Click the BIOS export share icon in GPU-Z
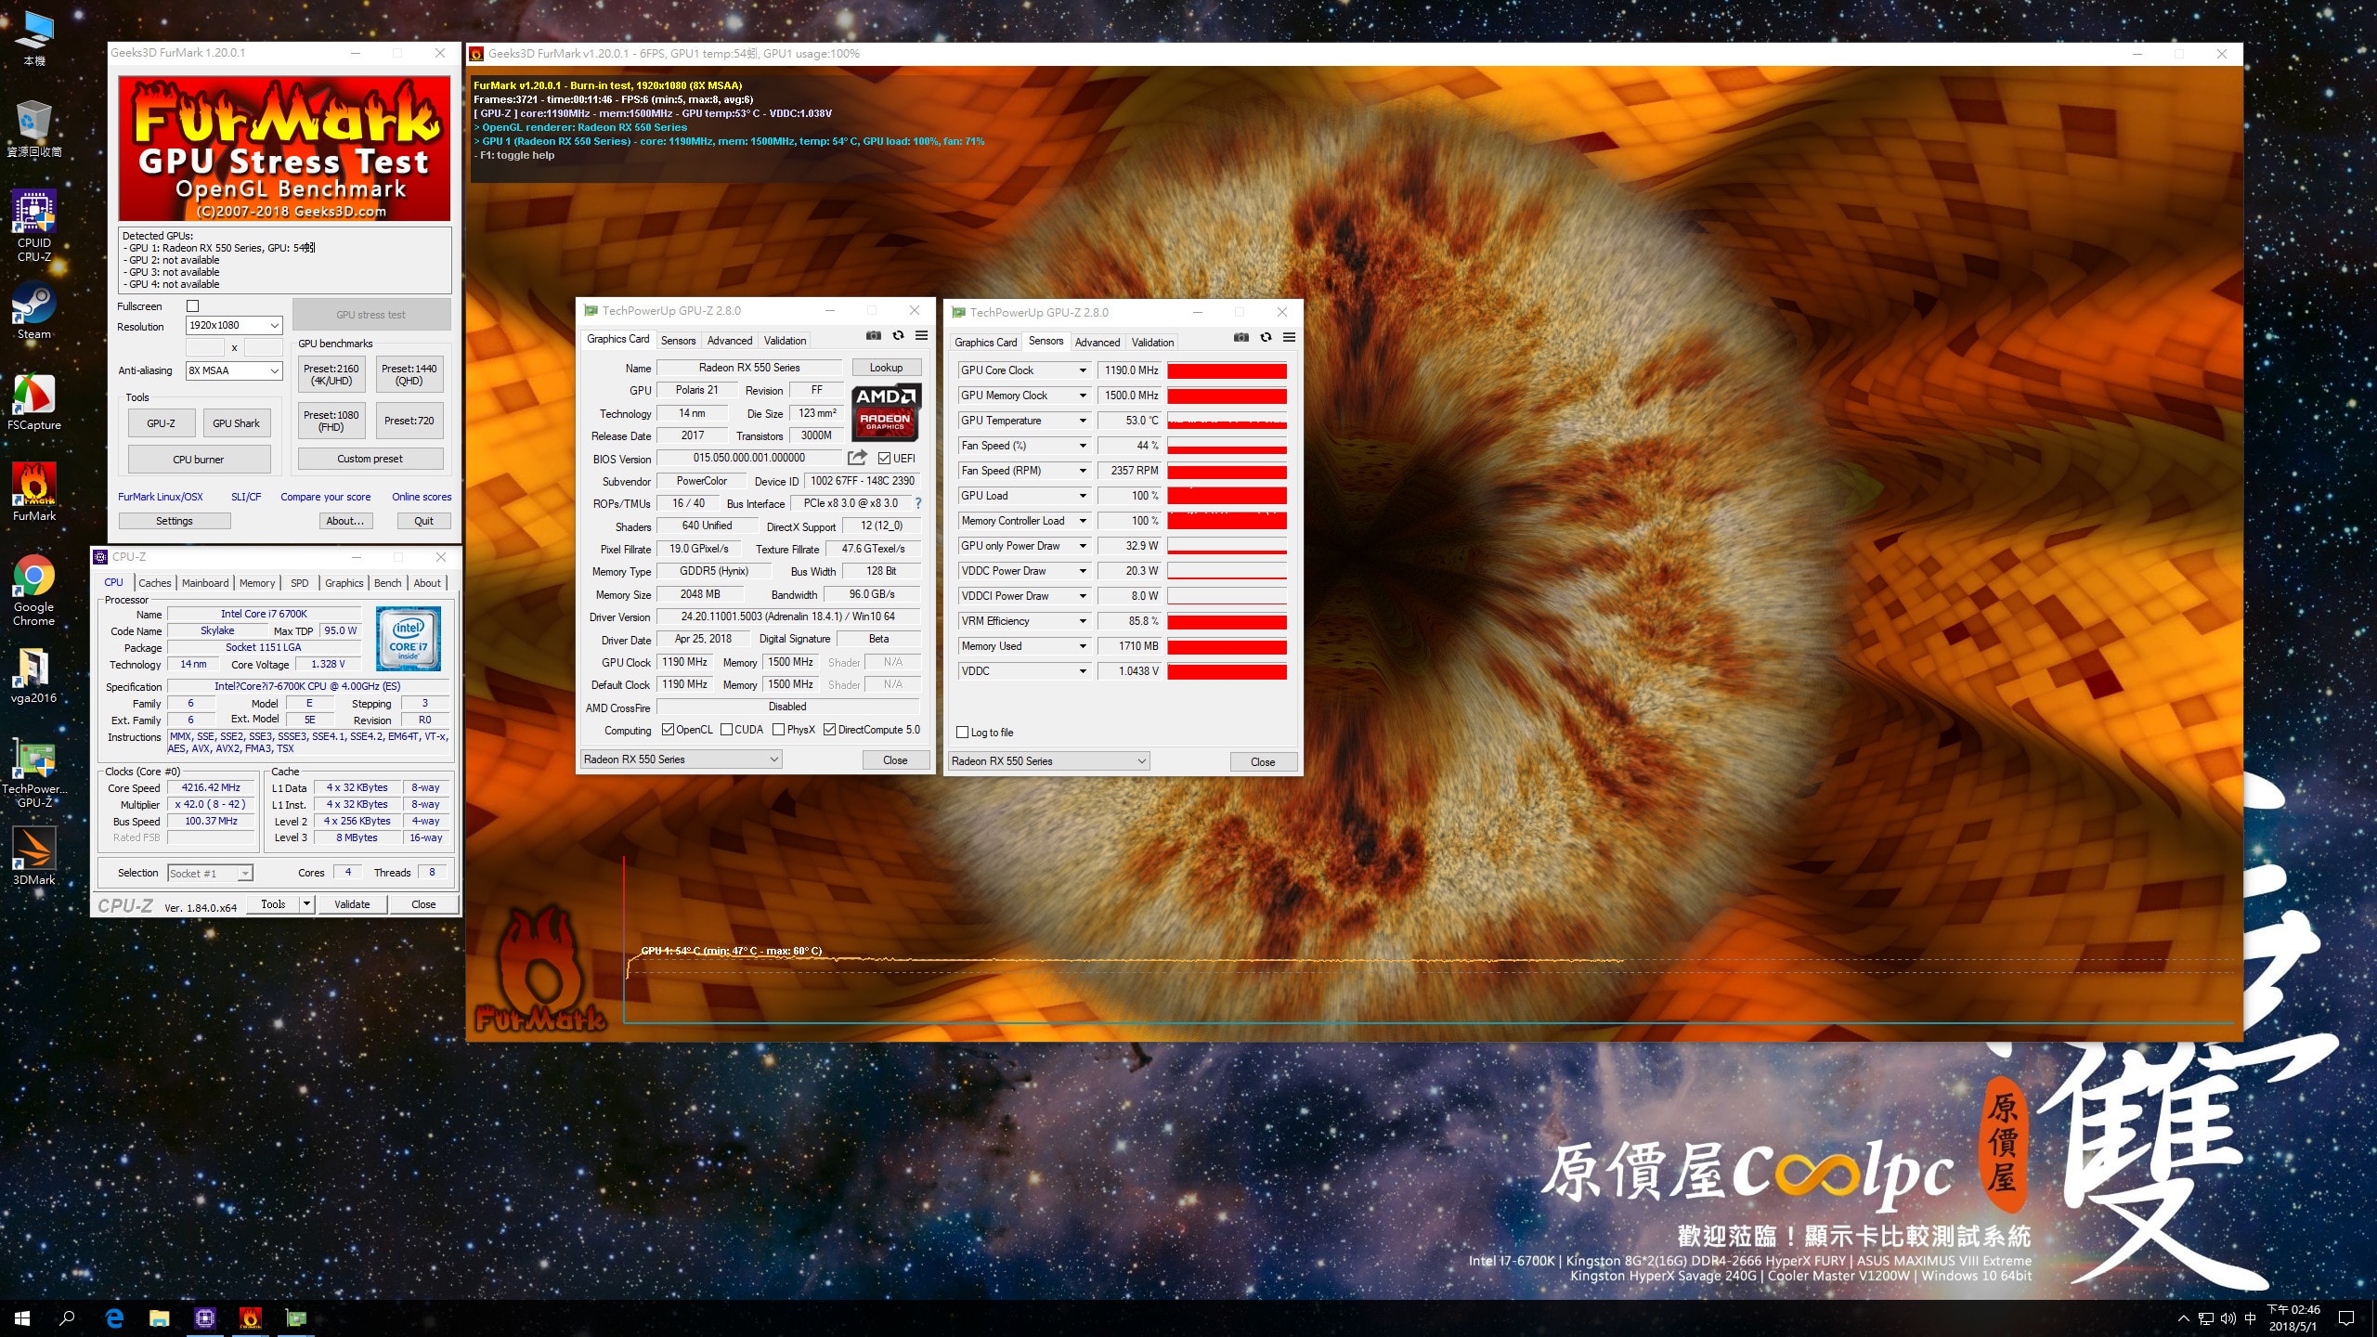The width and height of the screenshot is (2377, 1337). (857, 458)
